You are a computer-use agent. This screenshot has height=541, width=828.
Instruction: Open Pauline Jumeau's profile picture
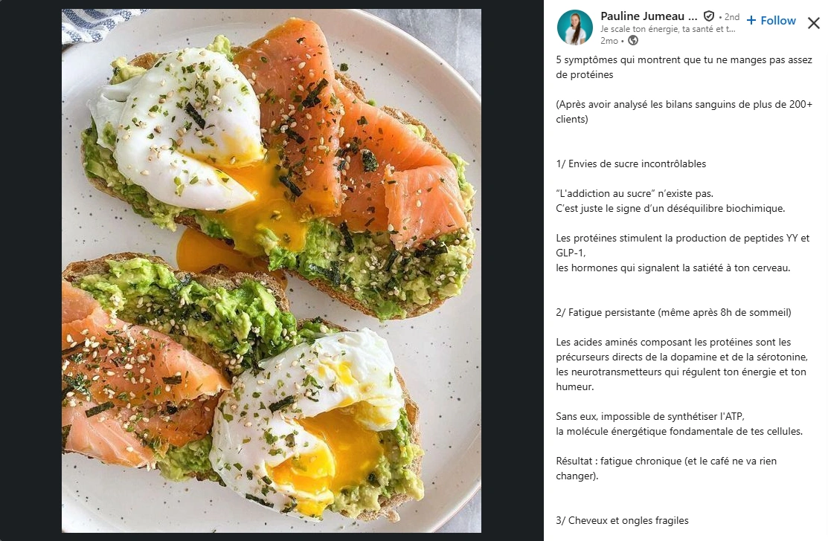click(574, 27)
